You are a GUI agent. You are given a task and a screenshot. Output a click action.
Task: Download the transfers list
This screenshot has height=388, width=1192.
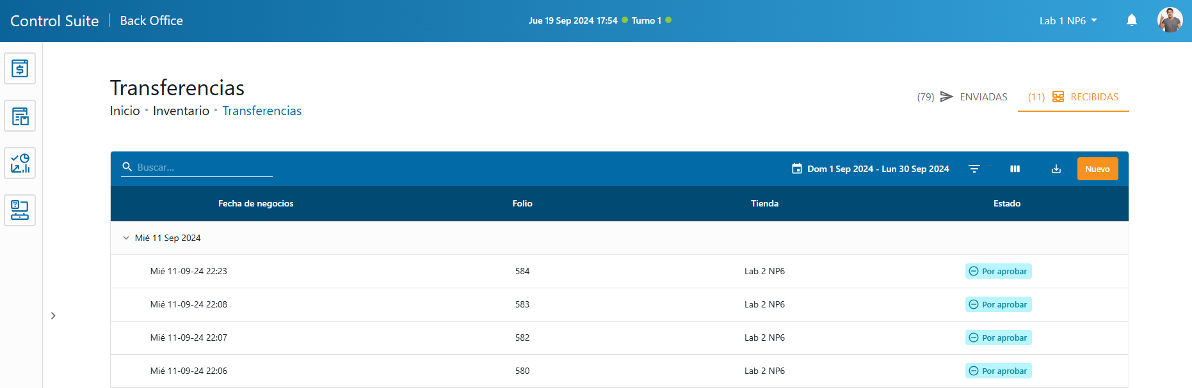(x=1056, y=169)
